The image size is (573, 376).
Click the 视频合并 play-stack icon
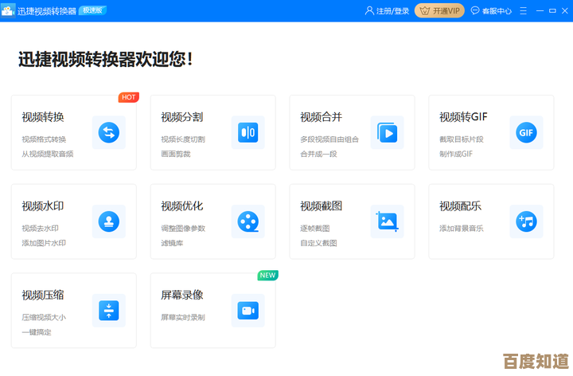[x=387, y=132]
